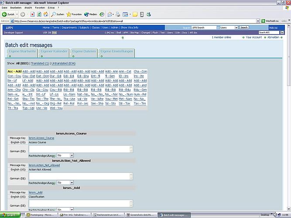The image size is (291, 218).
Task: Stop page loading with red X icon
Action: pyautogui.click(x=32, y=14)
